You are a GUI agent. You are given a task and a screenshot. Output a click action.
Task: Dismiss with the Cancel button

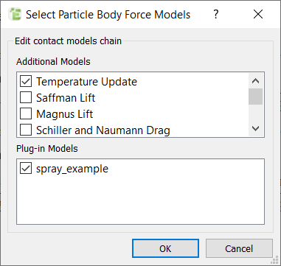(239, 248)
